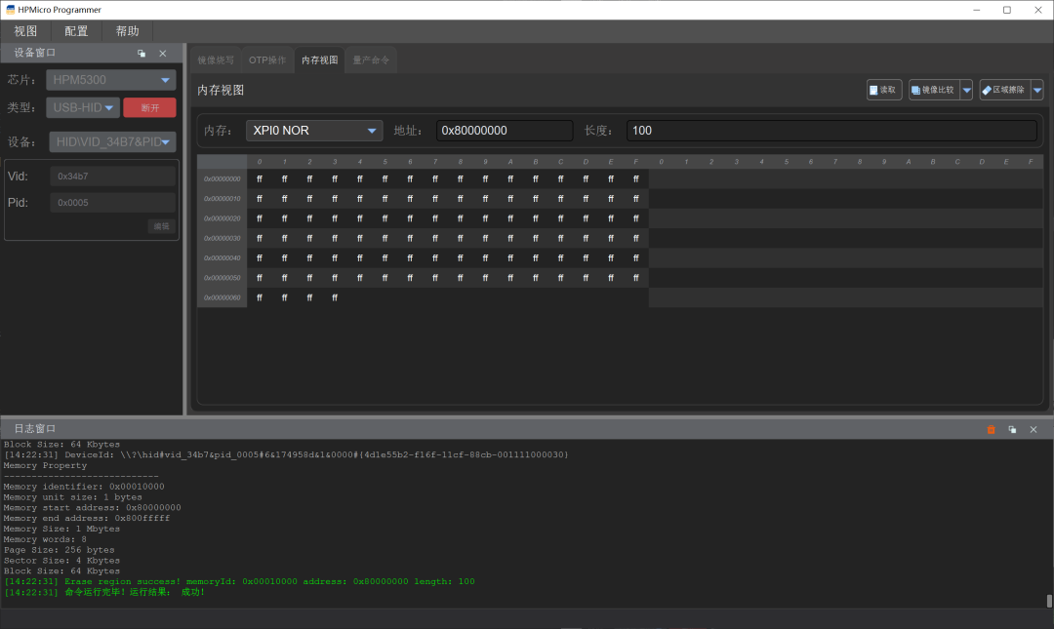Switch to the 镜像烧写 tab
The width and height of the screenshot is (1054, 629).
point(216,59)
